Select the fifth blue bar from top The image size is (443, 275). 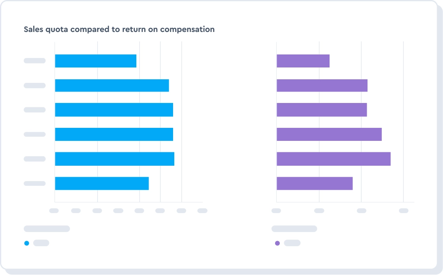[x=115, y=159]
